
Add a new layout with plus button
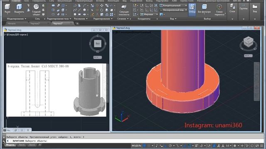point(40,145)
